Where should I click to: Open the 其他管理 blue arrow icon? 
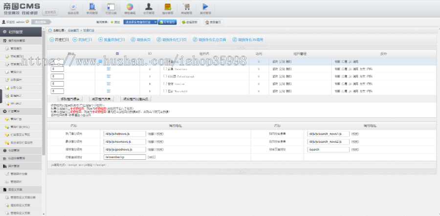tap(205, 8)
